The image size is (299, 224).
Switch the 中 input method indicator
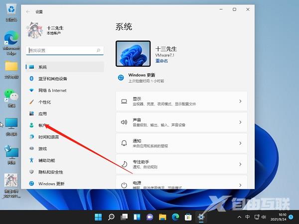248,217
